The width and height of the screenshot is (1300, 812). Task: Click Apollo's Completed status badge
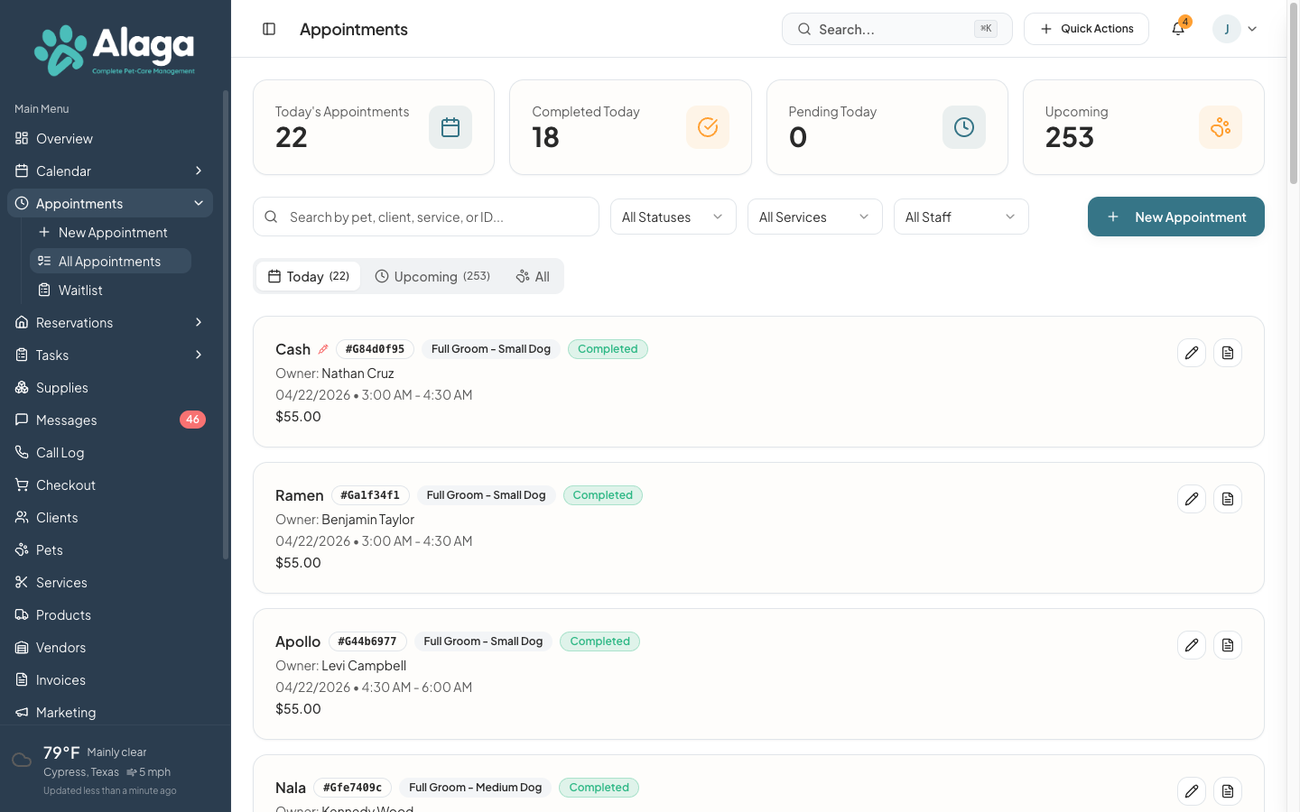(599, 641)
